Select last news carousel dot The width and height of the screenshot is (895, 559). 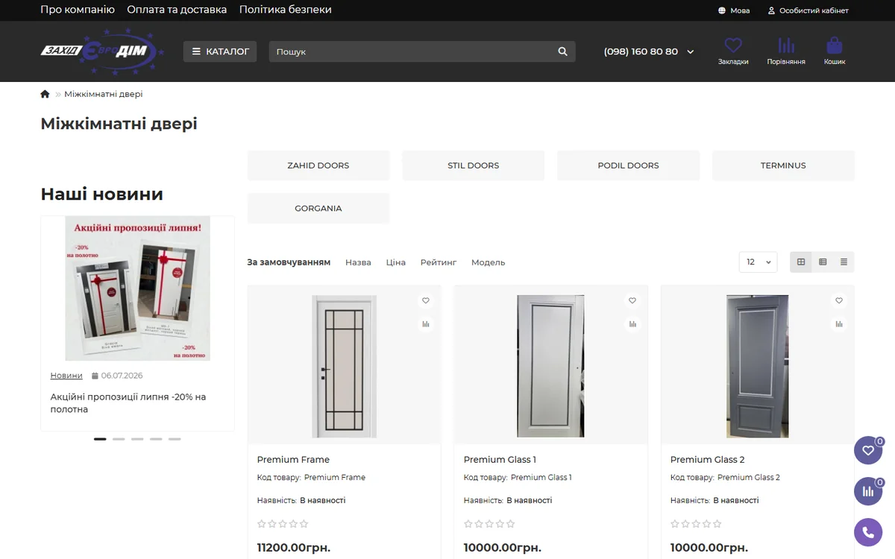pos(175,439)
